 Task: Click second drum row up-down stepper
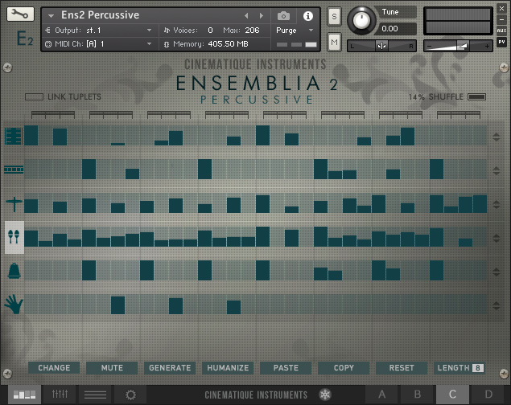pos(497,170)
